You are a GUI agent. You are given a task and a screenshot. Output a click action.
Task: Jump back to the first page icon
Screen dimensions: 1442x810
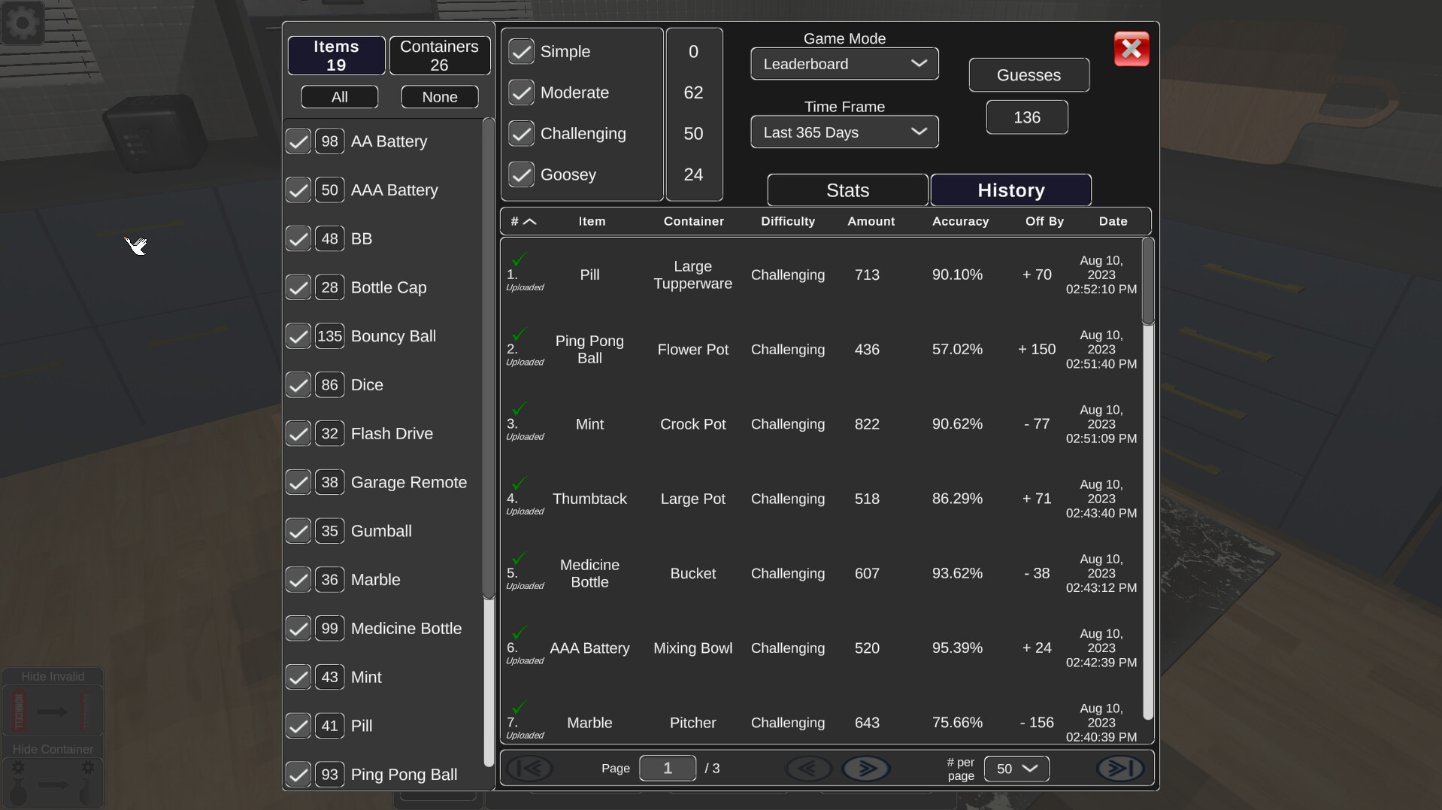pyautogui.click(x=532, y=768)
